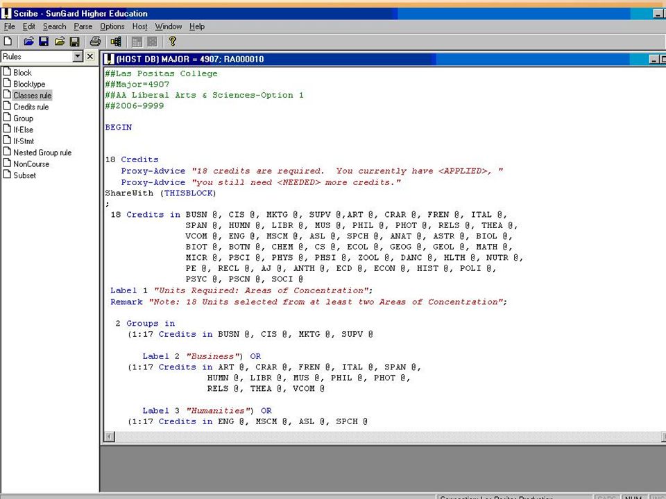This screenshot has width=666, height=499.
Task: Select the Nested Group rule template
Action: click(x=42, y=152)
